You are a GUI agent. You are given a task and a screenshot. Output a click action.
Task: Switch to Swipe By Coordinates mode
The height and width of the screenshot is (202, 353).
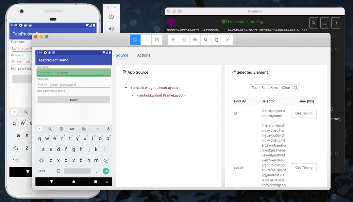pos(146,40)
